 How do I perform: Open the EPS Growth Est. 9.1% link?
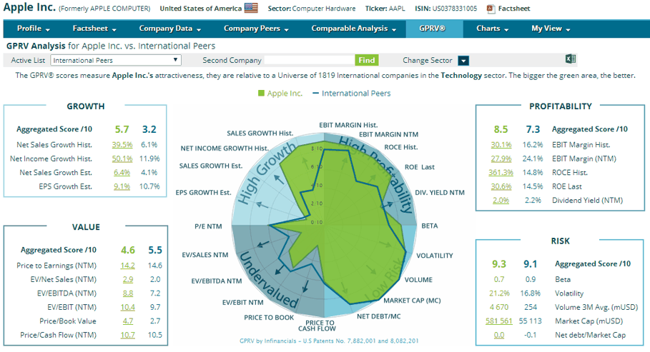tap(122, 186)
